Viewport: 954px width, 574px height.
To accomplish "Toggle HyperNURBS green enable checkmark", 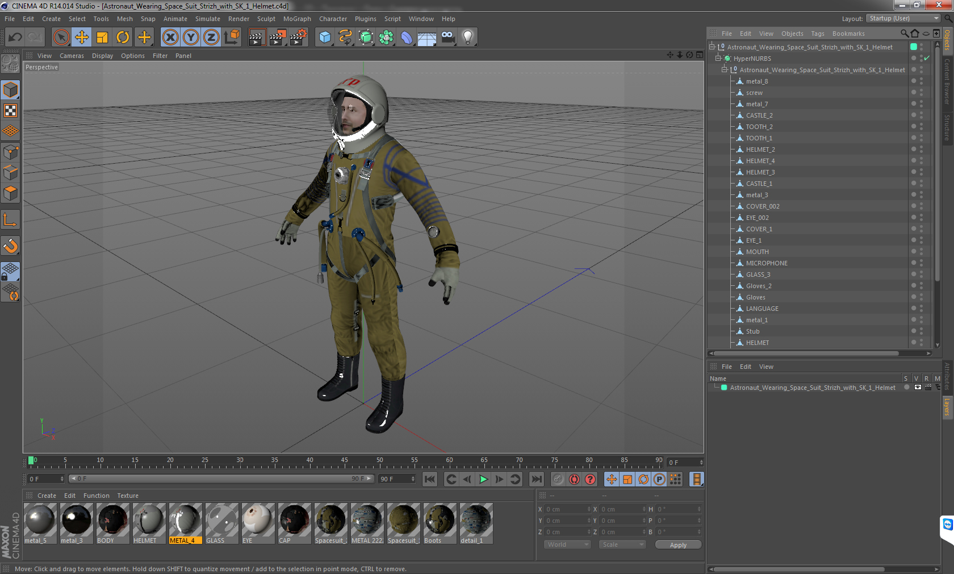I will (927, 58).
